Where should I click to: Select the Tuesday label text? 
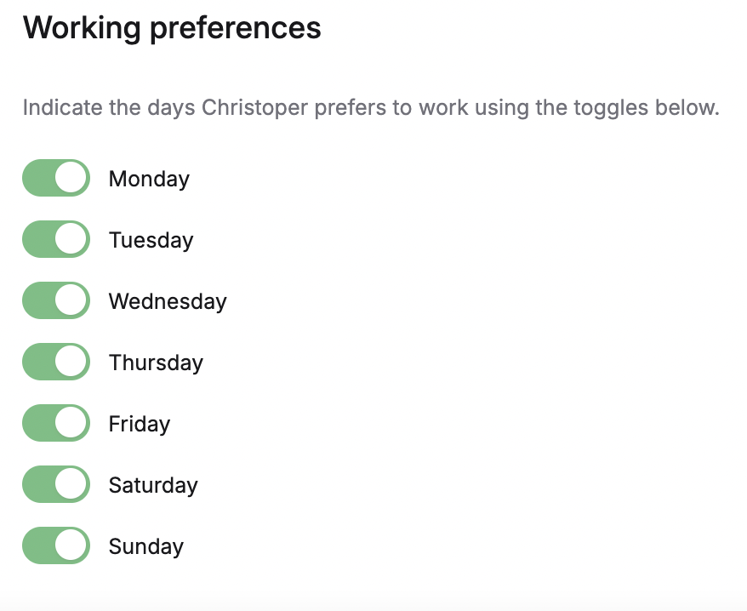coord(151,241)
